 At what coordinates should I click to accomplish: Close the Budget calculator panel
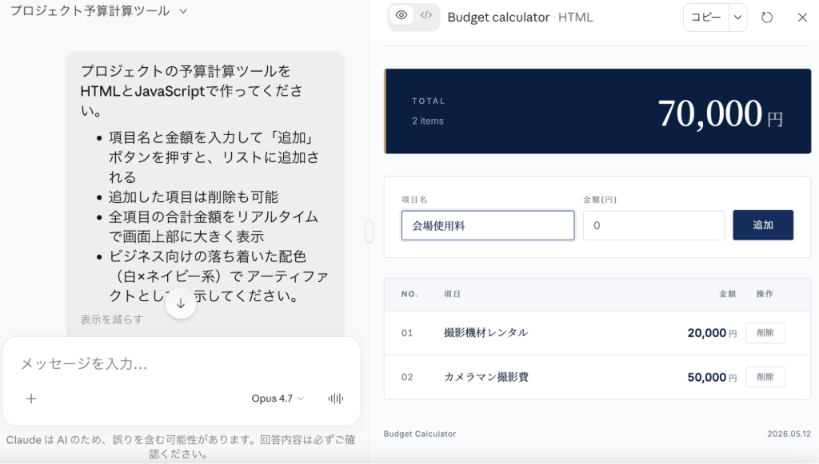pyautogui.click(x=802, y=18)
